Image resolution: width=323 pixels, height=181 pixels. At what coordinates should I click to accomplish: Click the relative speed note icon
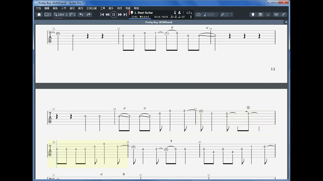tap(205, 15)
